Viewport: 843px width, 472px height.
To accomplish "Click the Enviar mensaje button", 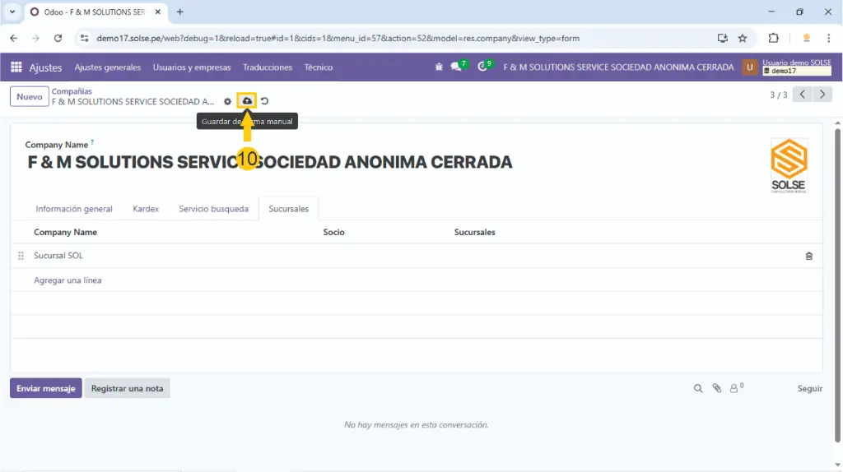I will (46, 388).
